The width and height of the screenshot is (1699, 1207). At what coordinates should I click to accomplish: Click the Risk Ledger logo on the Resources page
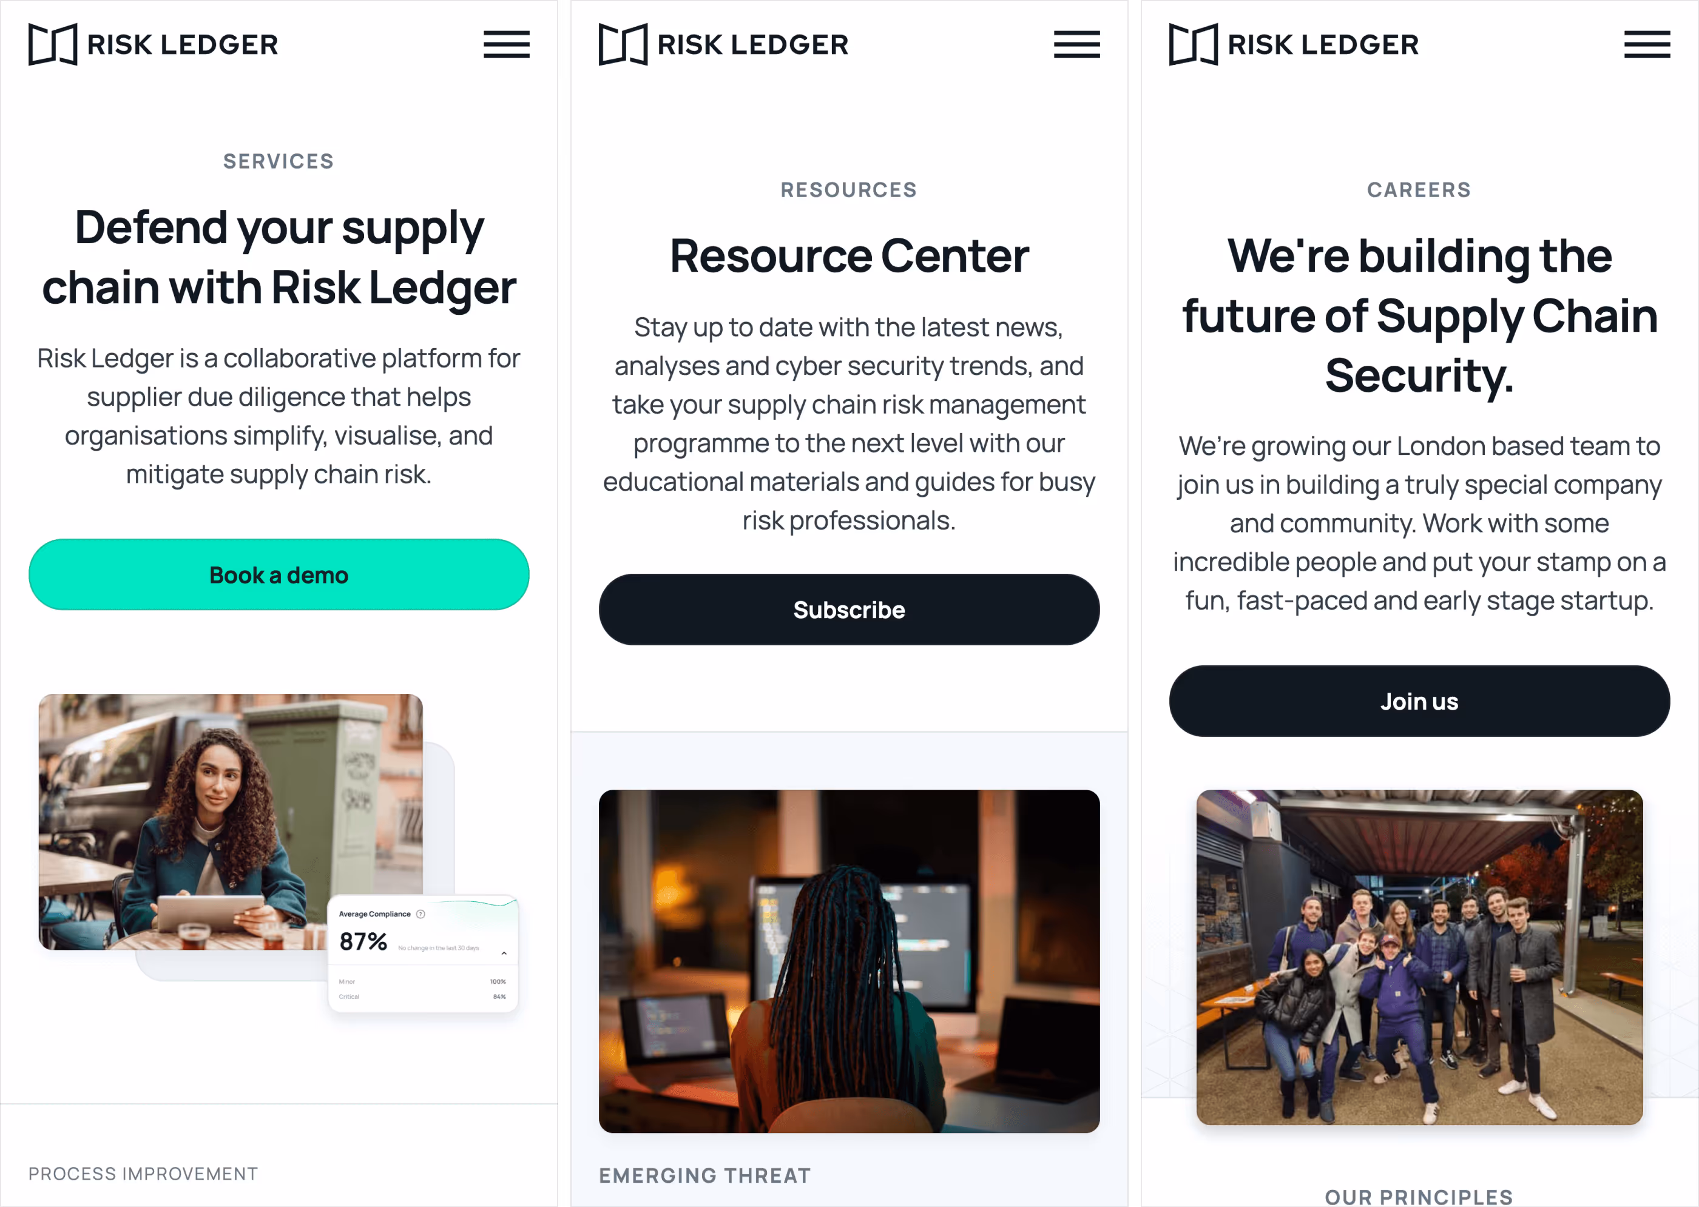point(723,45)
